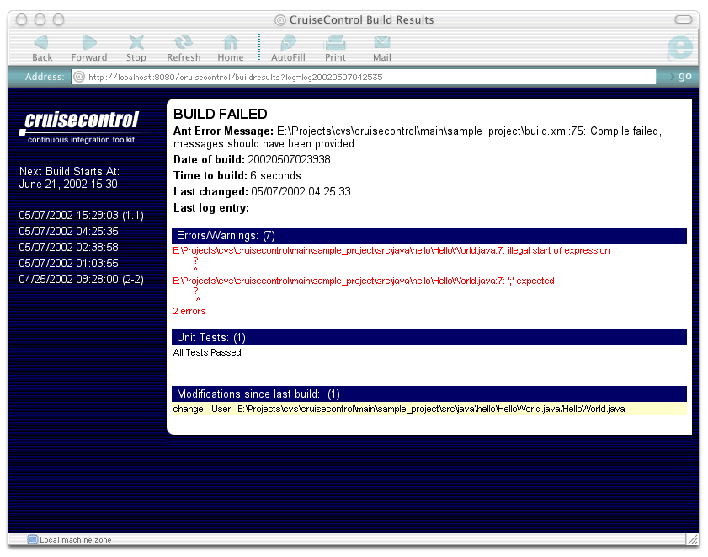Click the AutoFill toolbar icon

coord(288,43)
